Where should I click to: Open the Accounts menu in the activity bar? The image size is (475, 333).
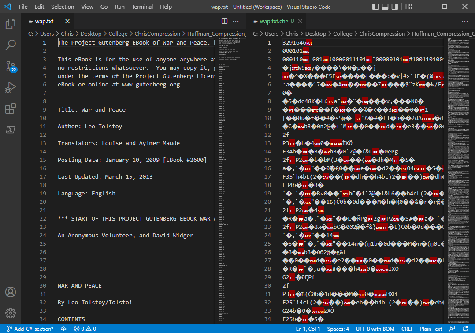coord(11,292)
